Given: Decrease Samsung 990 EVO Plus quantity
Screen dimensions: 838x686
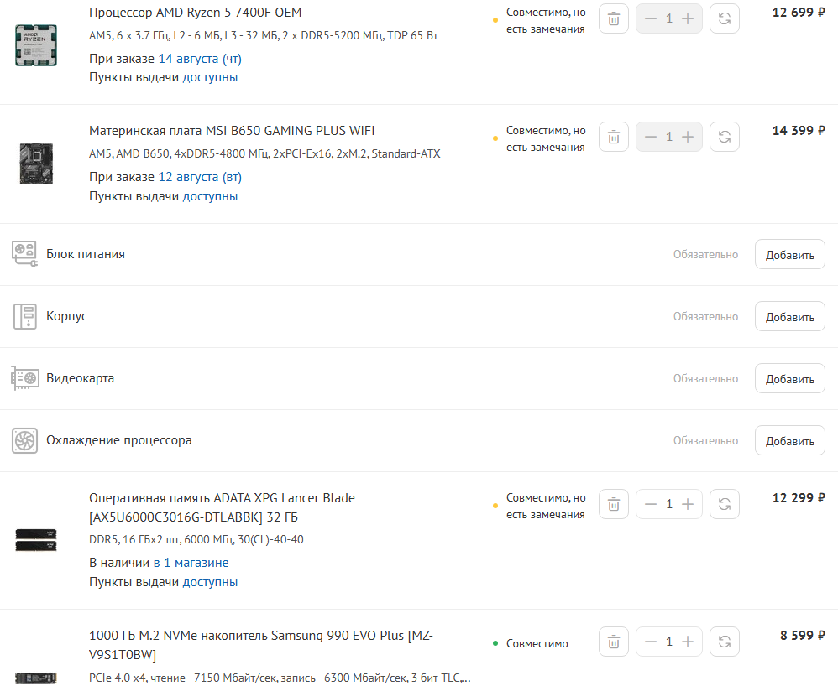Looking at the screenshot, I should coord(651,642).
